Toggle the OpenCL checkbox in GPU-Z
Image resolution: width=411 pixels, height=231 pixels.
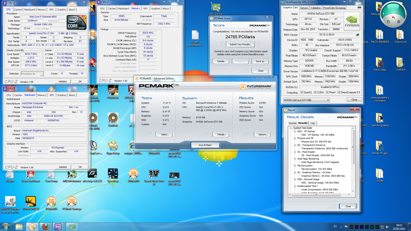pos(302,93)
